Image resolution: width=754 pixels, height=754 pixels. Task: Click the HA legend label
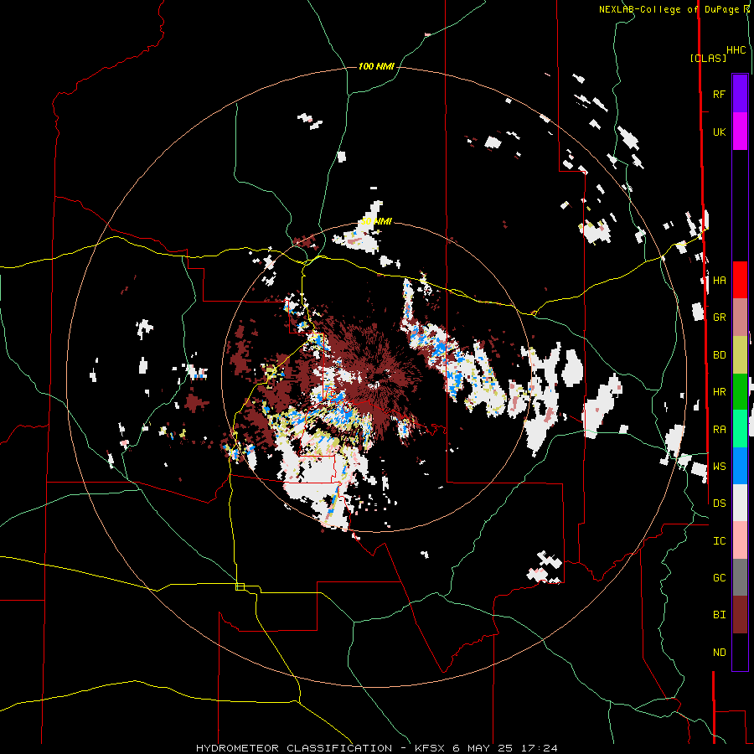pos(720,281)
